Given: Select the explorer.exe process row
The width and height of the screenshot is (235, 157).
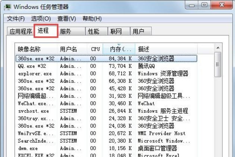Looking at the screenshot, I should pos(106,74).
